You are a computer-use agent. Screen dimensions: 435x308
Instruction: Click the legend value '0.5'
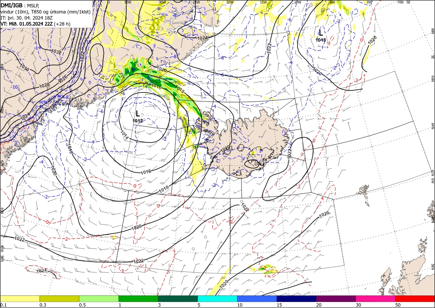(x=82, y=305)
